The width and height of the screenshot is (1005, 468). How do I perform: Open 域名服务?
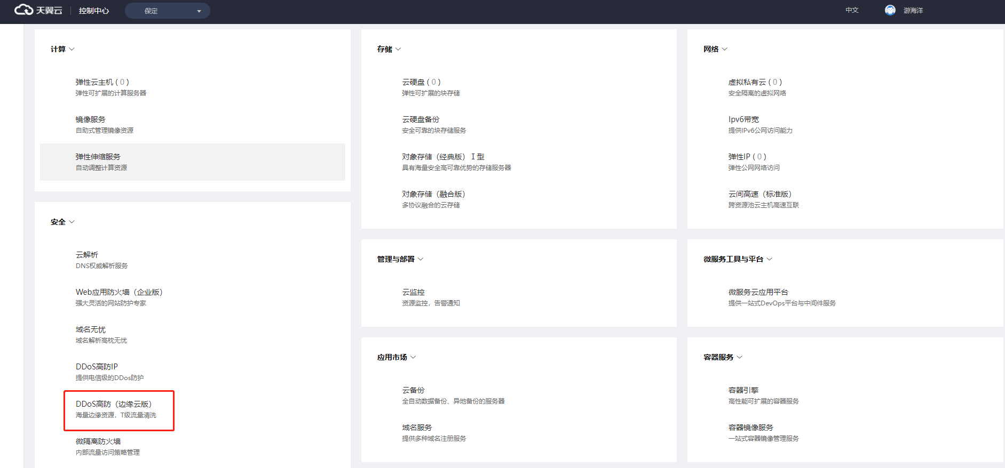click(417, 427)
